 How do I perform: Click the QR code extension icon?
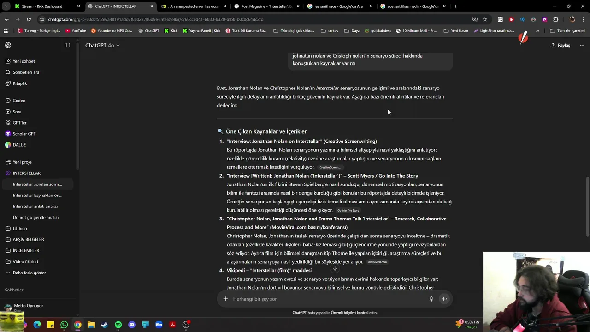point(500,19)
